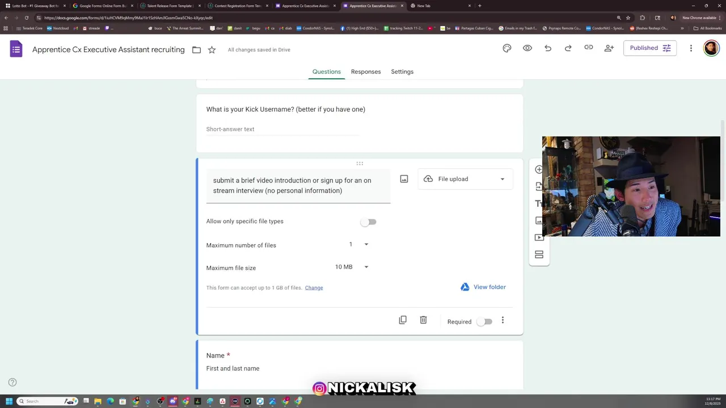726x408 pixels.
Task: Open the help icon at bottom left
Action: pos(12,382)
